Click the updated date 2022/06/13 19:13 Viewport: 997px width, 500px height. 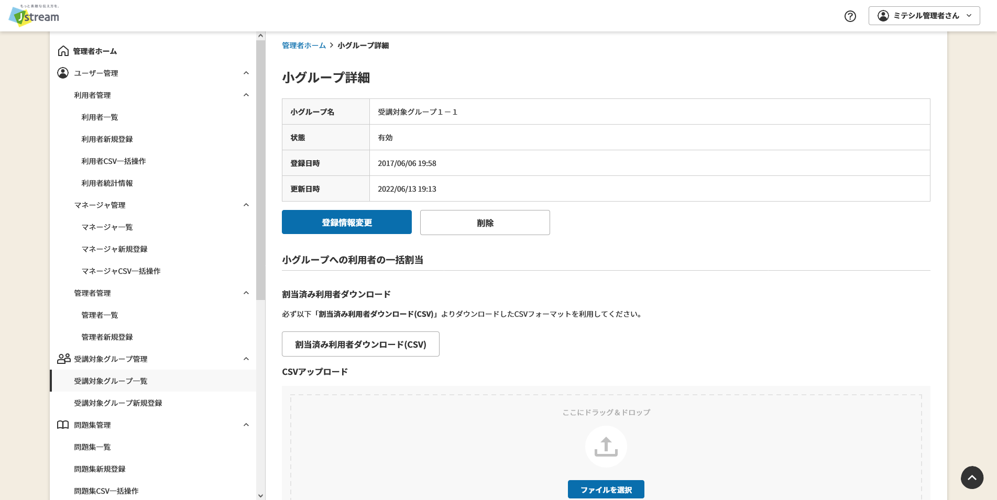(407, 189)
